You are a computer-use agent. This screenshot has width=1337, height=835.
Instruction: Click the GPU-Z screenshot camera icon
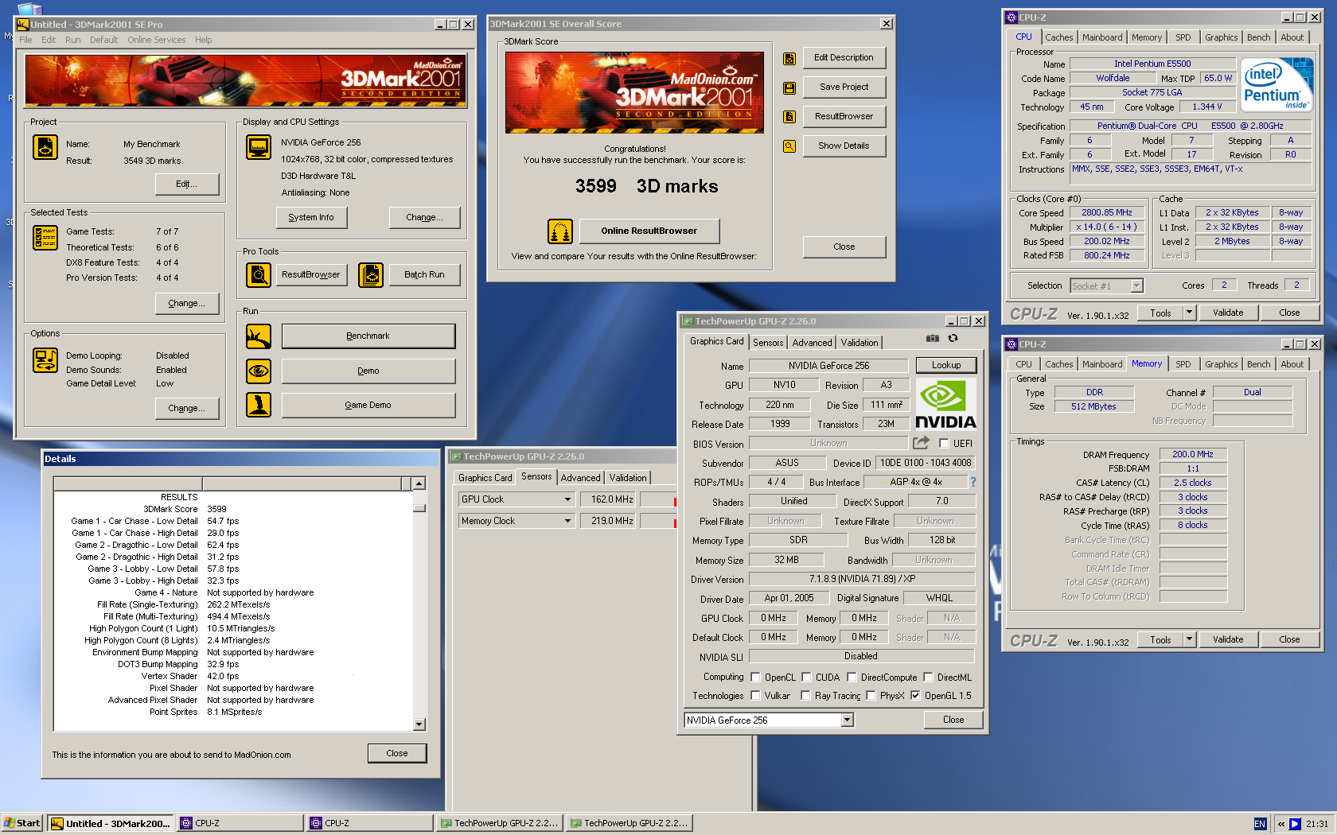click(x=933, y=338)
